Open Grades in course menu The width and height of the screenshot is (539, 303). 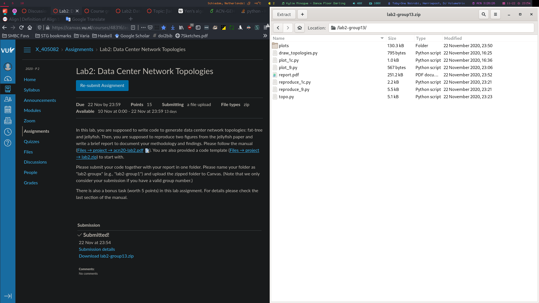(x=31, y=183)
